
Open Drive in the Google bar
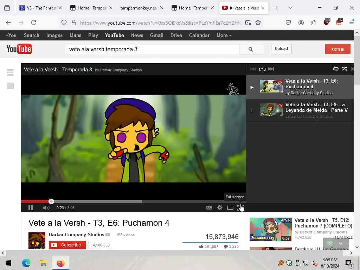pyautogui.click(x=176, y=36)
